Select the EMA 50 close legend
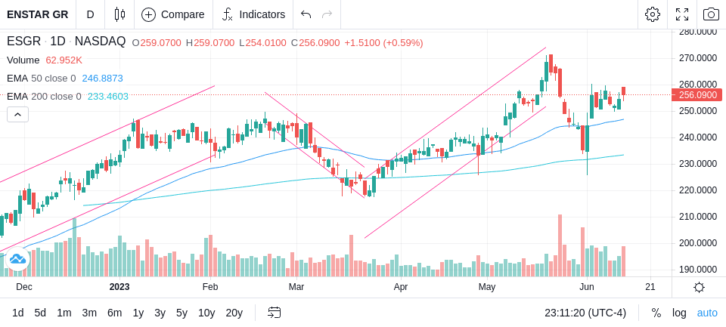 [41, 79]
